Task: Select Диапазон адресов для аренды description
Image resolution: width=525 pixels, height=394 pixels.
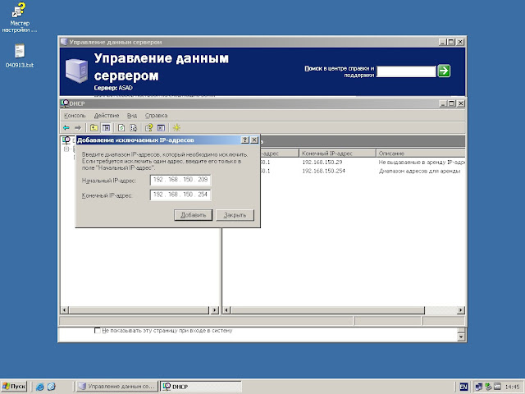Action: pyautogui.click(x=419, y=172)
